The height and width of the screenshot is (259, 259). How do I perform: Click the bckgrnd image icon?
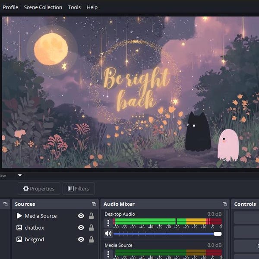pos(19,239)
